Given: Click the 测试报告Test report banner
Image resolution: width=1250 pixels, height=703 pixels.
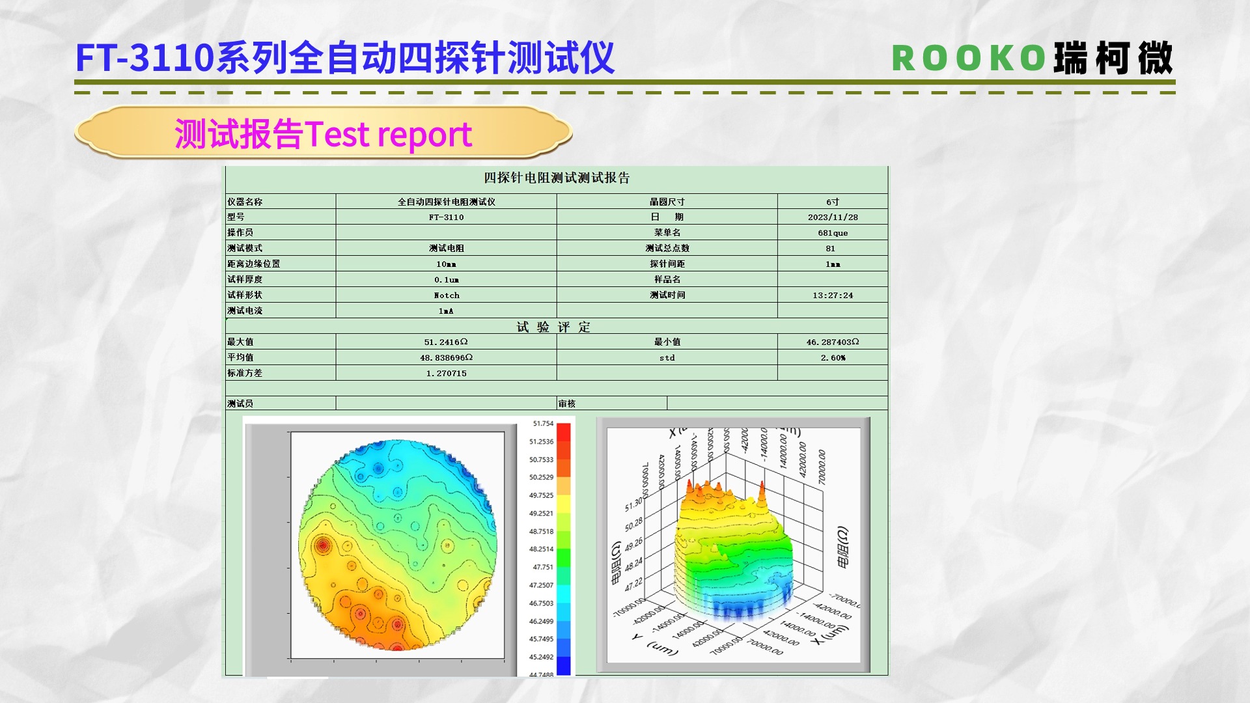Looking at the screenshot, I should [323, 134].
